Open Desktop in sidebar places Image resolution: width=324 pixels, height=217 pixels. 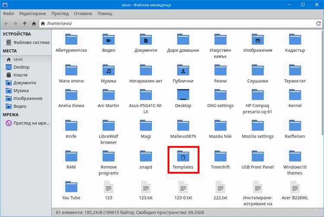(x=26, y=67)
